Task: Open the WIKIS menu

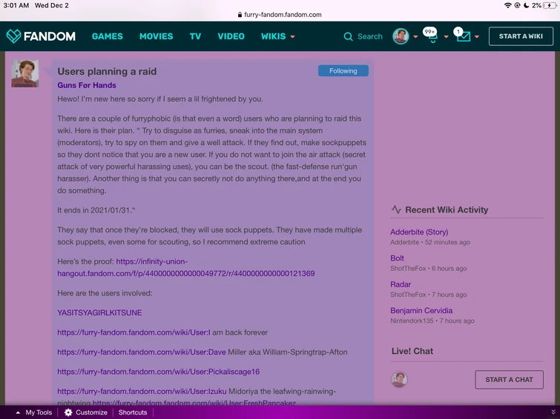Action: (x=273, y=36)
